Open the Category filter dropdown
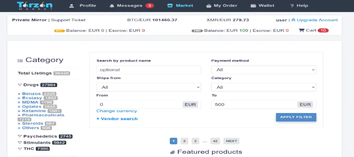The image size is (354, 157). coord(264,87)
